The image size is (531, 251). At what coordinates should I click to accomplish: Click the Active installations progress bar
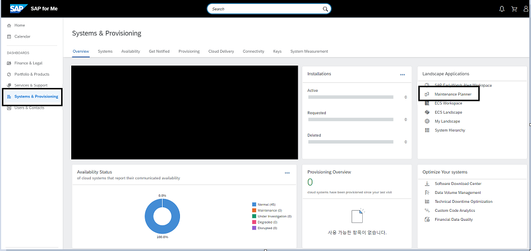coord(351,97)
